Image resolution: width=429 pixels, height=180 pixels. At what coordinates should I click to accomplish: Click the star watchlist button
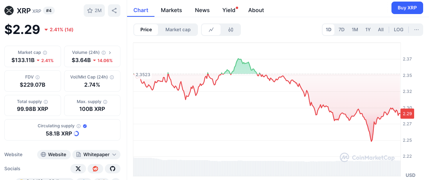point(94,11)
